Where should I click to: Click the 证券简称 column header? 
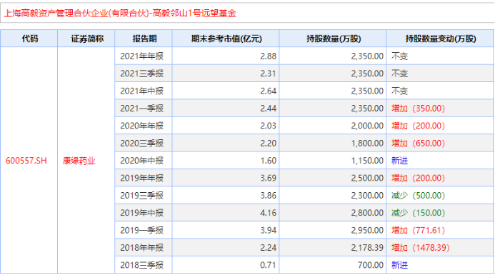pos(86,39)
